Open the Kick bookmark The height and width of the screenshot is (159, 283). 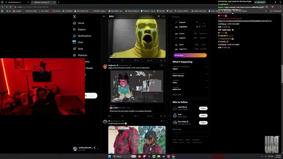pyautogui.click(x=9, y=11)
